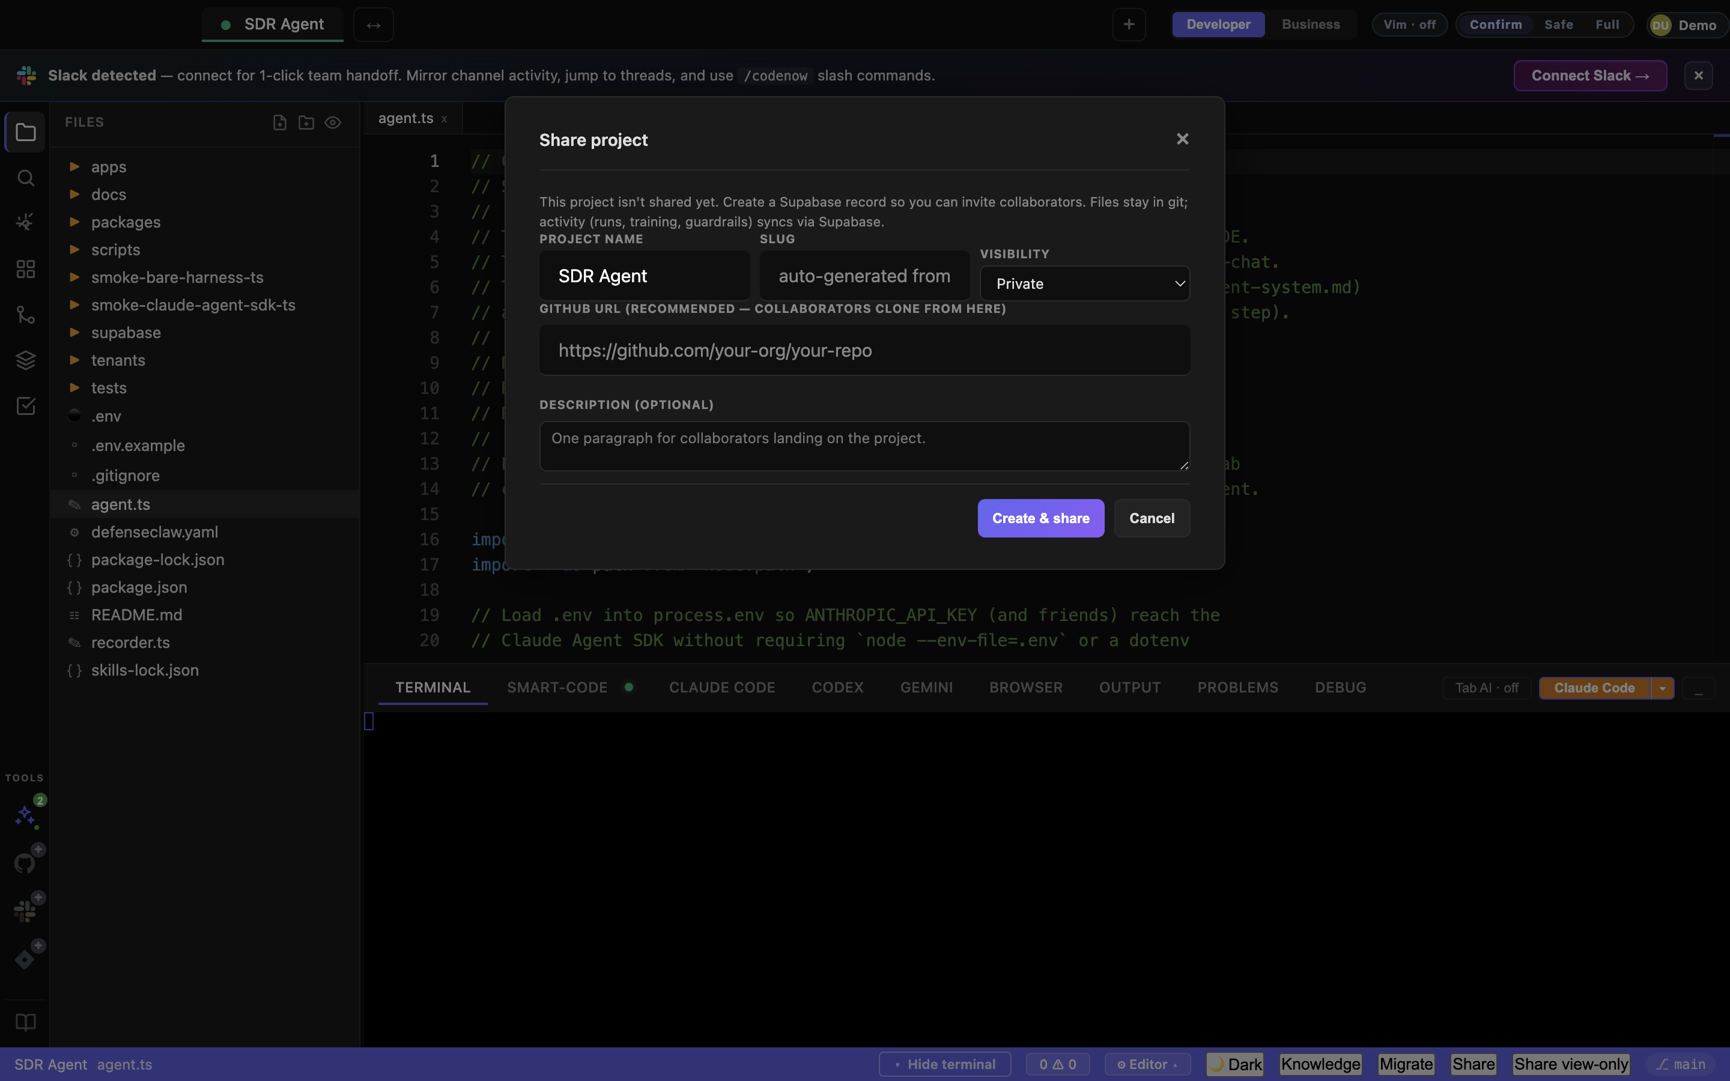Switch to the BROWSER tab
The height and width of the screenshot is (1081, 1730).
click(1026, 687)
